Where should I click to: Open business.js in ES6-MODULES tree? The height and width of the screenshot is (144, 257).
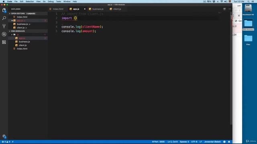tap(28, 42)
